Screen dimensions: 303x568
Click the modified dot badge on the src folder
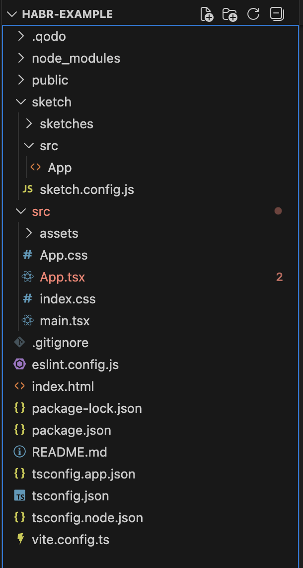point(278,211)
